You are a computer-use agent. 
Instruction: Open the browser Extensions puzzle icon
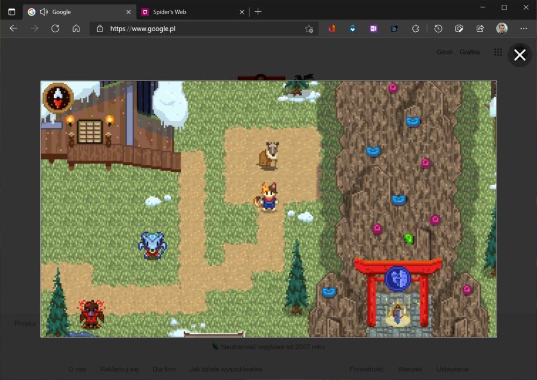(415, 29)
